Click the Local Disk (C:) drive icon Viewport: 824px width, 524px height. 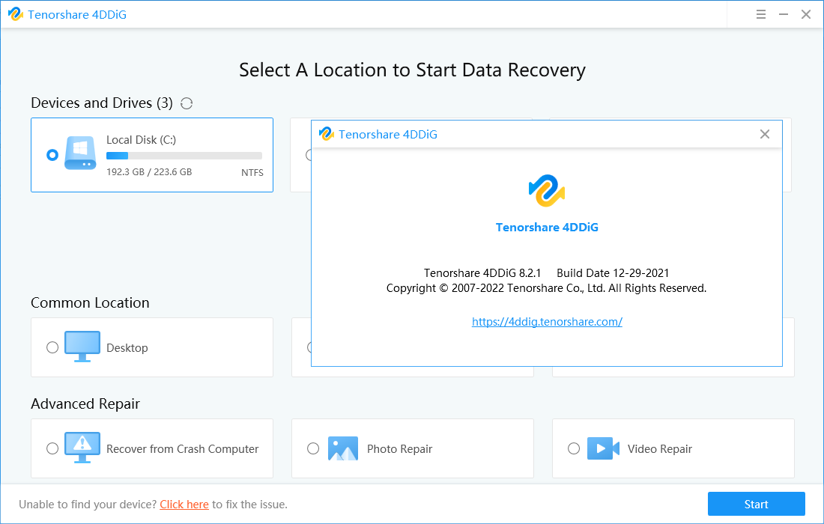pos(80,153)
